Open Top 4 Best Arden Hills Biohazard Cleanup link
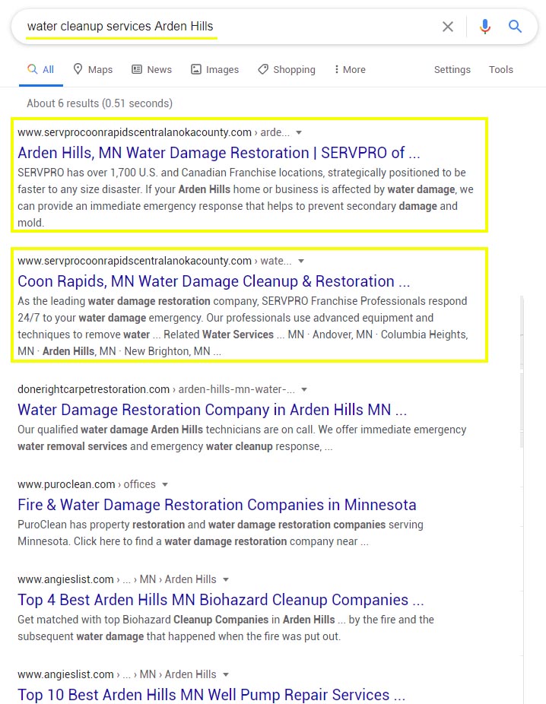The width and height of the screenshot is (546, 704). (221, 601)
